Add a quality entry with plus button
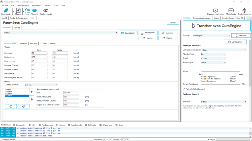The height and width of the screenshot is (141, 252). tap(11, 106)
